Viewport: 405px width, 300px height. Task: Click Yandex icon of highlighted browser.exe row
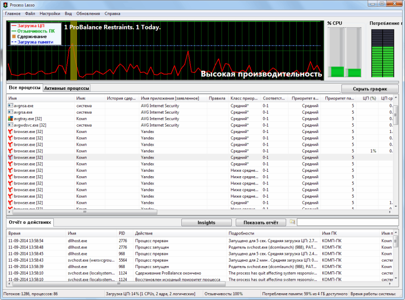point(10,157)
